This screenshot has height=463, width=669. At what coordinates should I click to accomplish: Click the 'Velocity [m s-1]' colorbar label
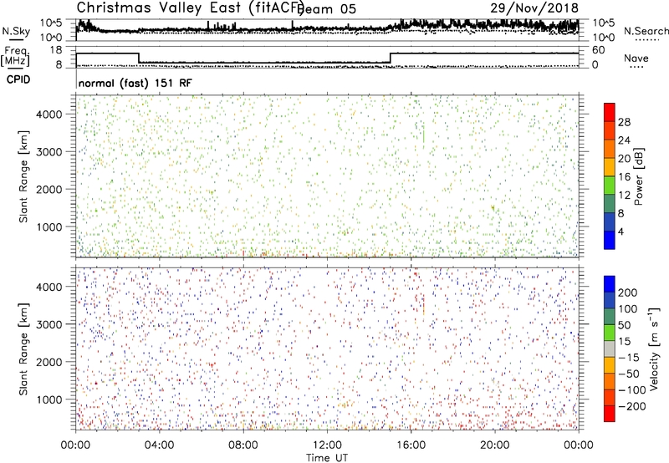point(654,349)
